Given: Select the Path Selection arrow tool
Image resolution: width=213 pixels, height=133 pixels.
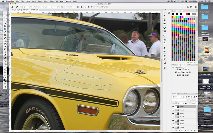Looking at the screenshot, I should point(5,64).
